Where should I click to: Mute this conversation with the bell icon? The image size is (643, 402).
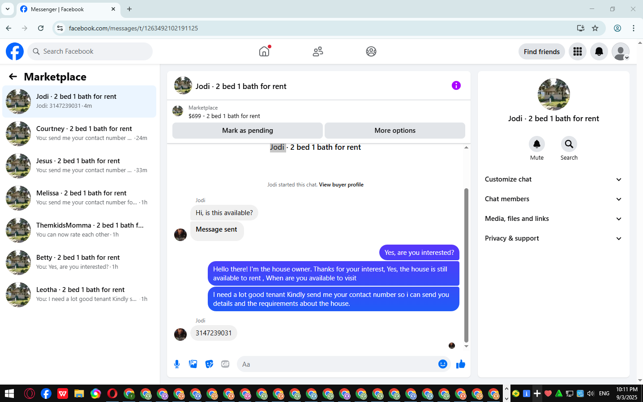tap(537, 144)
